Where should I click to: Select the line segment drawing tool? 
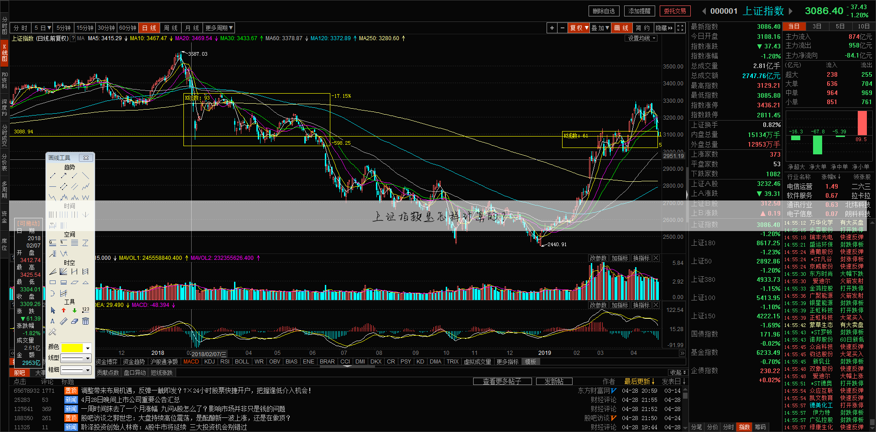point(53,176)
